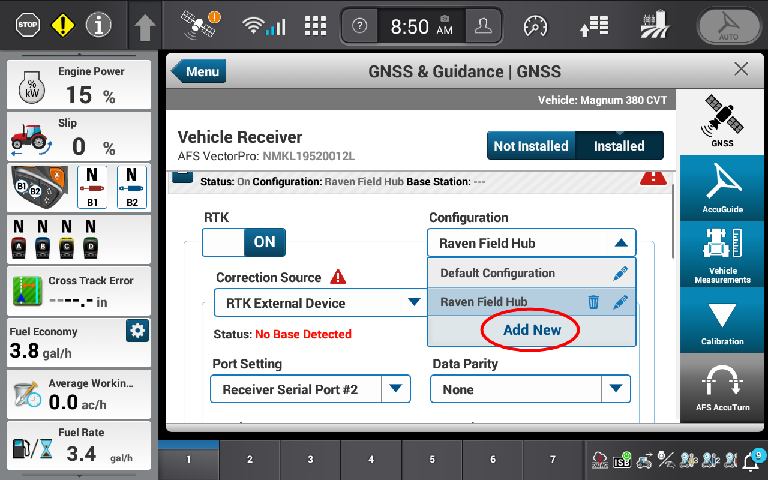Go back with the Menu button
The width and height of the screenshot is (768, 480).
[x=199, y=71]
